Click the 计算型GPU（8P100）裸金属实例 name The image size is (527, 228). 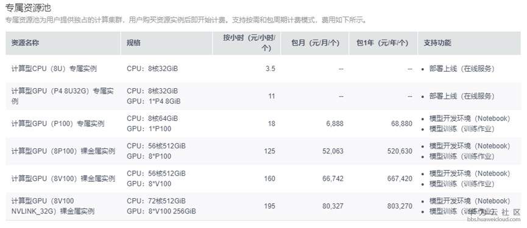(x=63, y=151)
